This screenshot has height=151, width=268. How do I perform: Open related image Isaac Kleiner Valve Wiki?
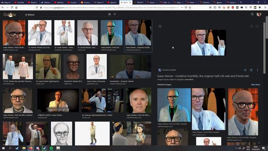pyautogui.click(x=209, y=109)
